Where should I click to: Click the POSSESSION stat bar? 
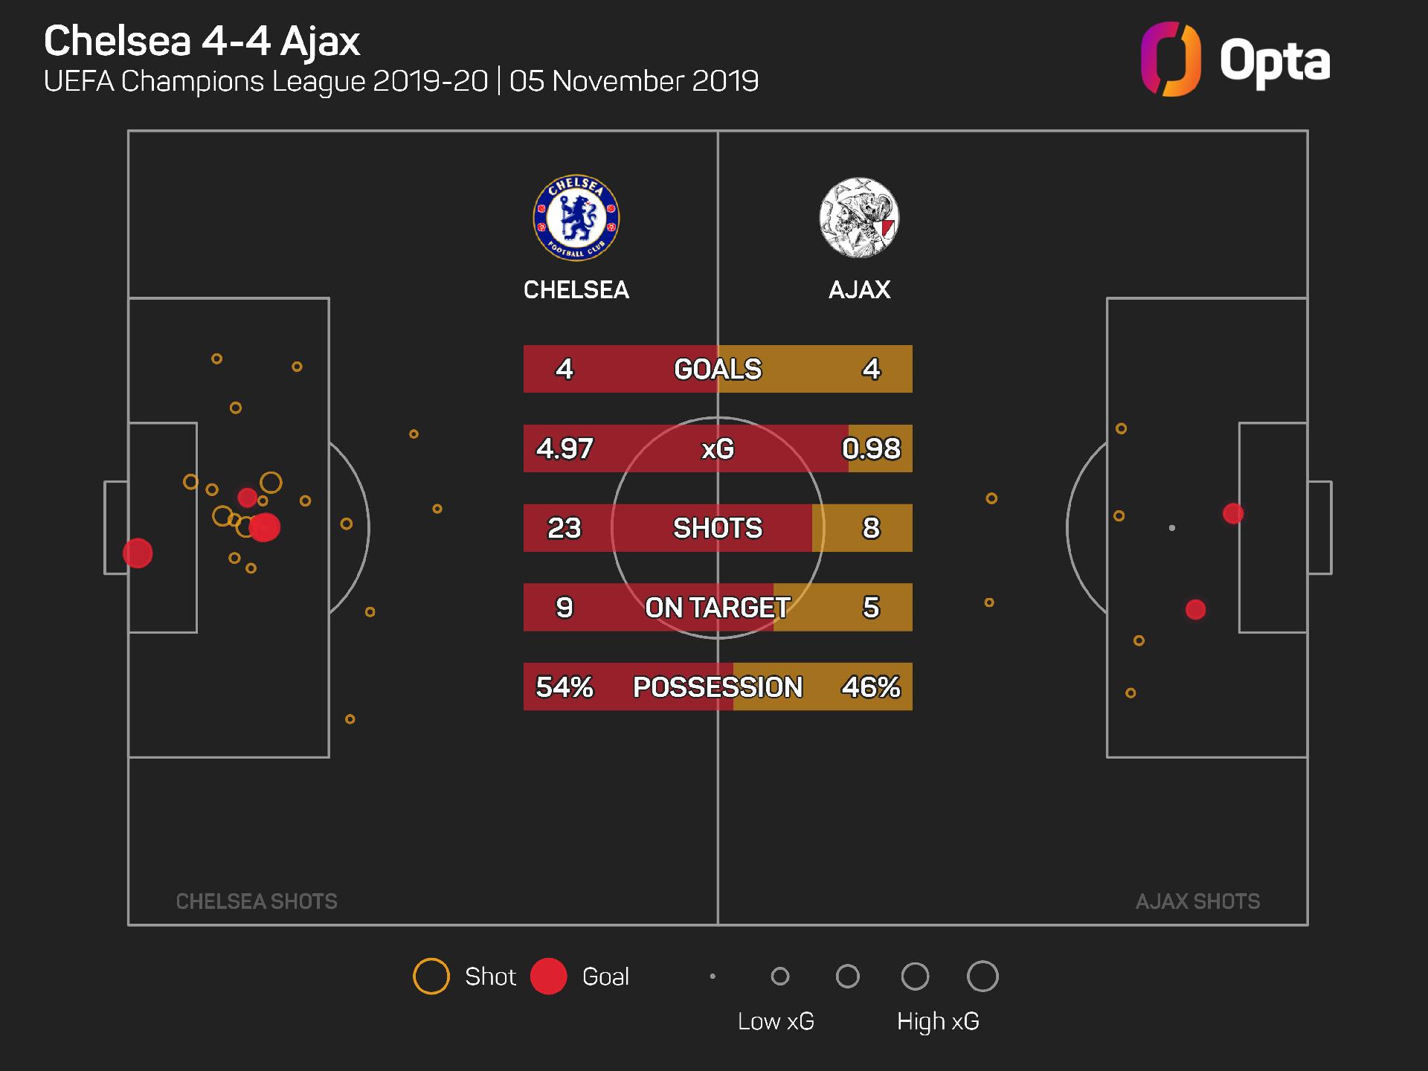(x=718, y=686)
